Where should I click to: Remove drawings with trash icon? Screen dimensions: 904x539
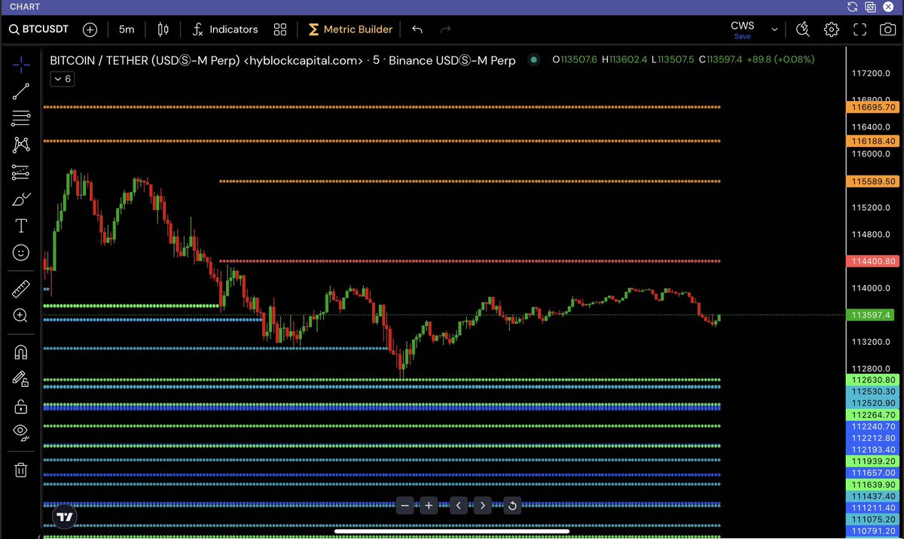tap(21, 470)
